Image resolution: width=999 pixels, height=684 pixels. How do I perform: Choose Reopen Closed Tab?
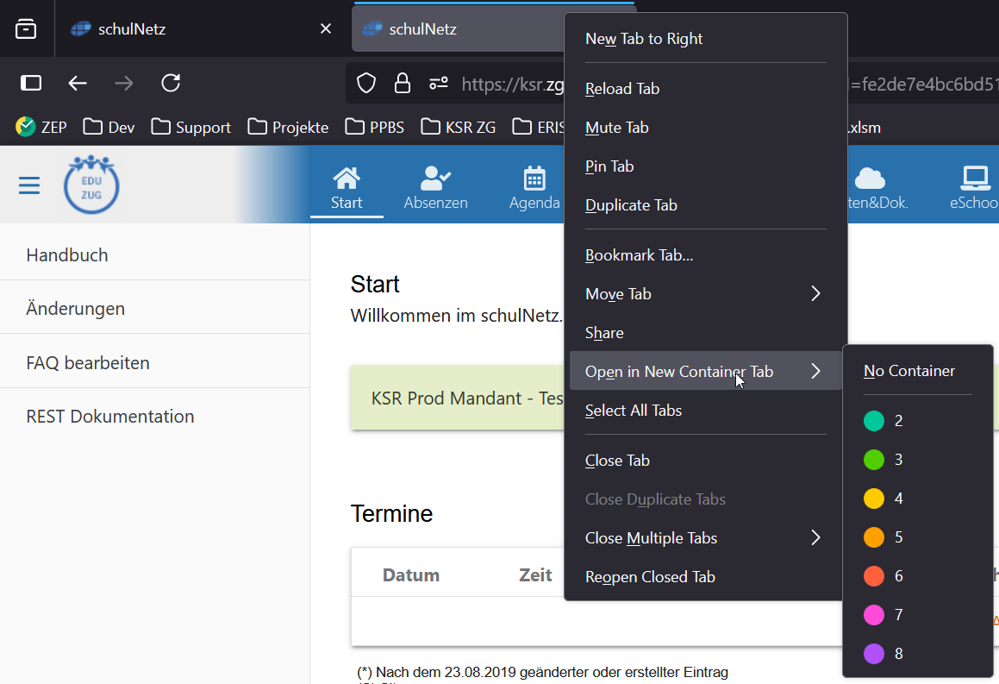click(706, 577)
